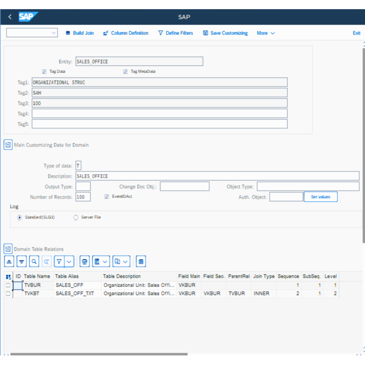Click the Set Filter funnel icon
365x365 pixels.
tap(59, 261)
